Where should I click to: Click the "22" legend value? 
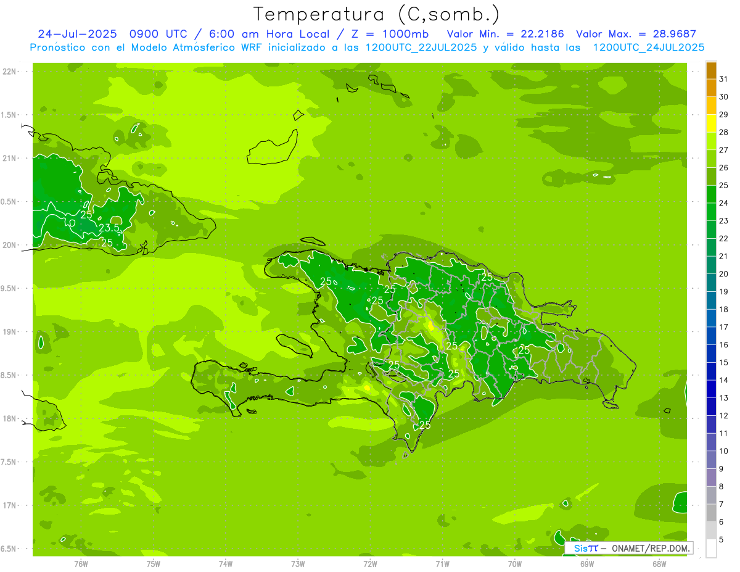coord(724,238)
